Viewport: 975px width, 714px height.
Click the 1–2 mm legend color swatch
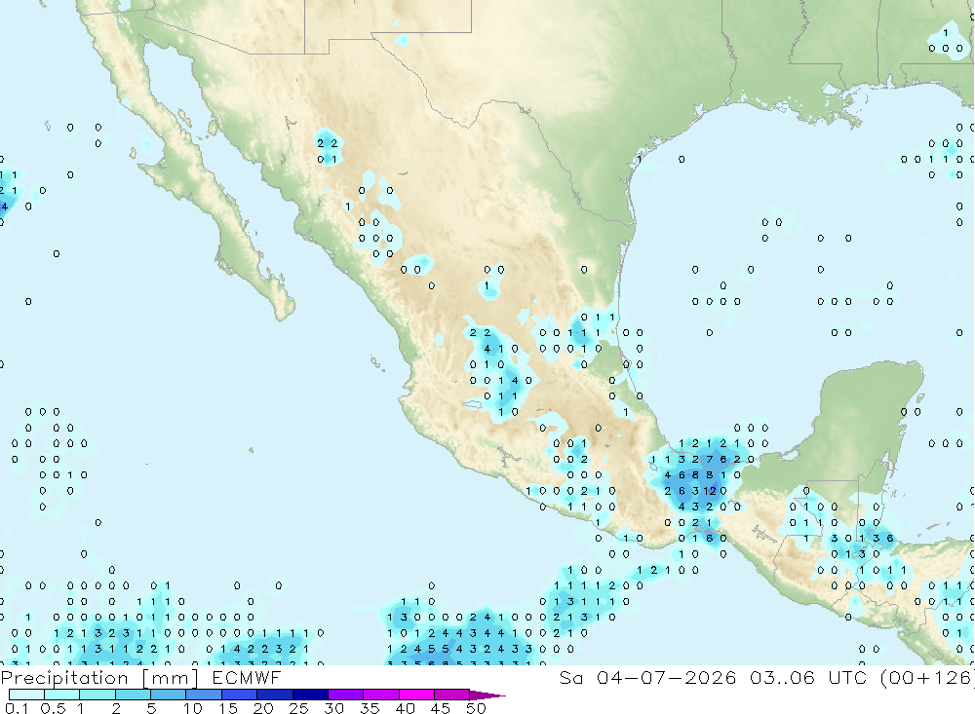pyautogui.click(x=97, y=695)
